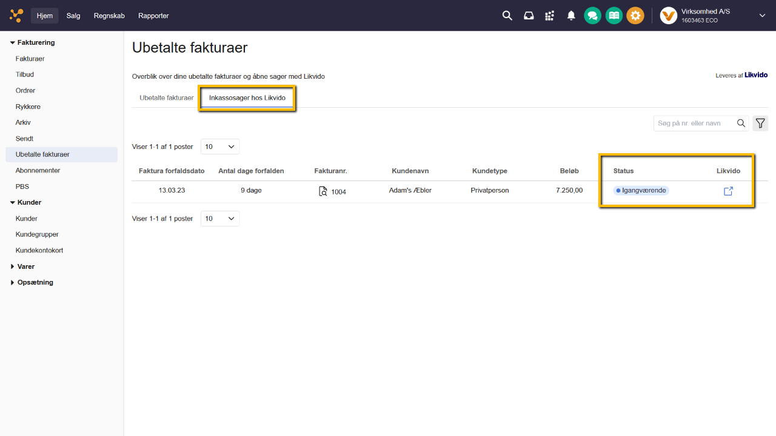The height and width of the screenshot is (436, 776).
Task: Switch to the Ubetalte fakturaer tab
Action: (x=167, y=97)
